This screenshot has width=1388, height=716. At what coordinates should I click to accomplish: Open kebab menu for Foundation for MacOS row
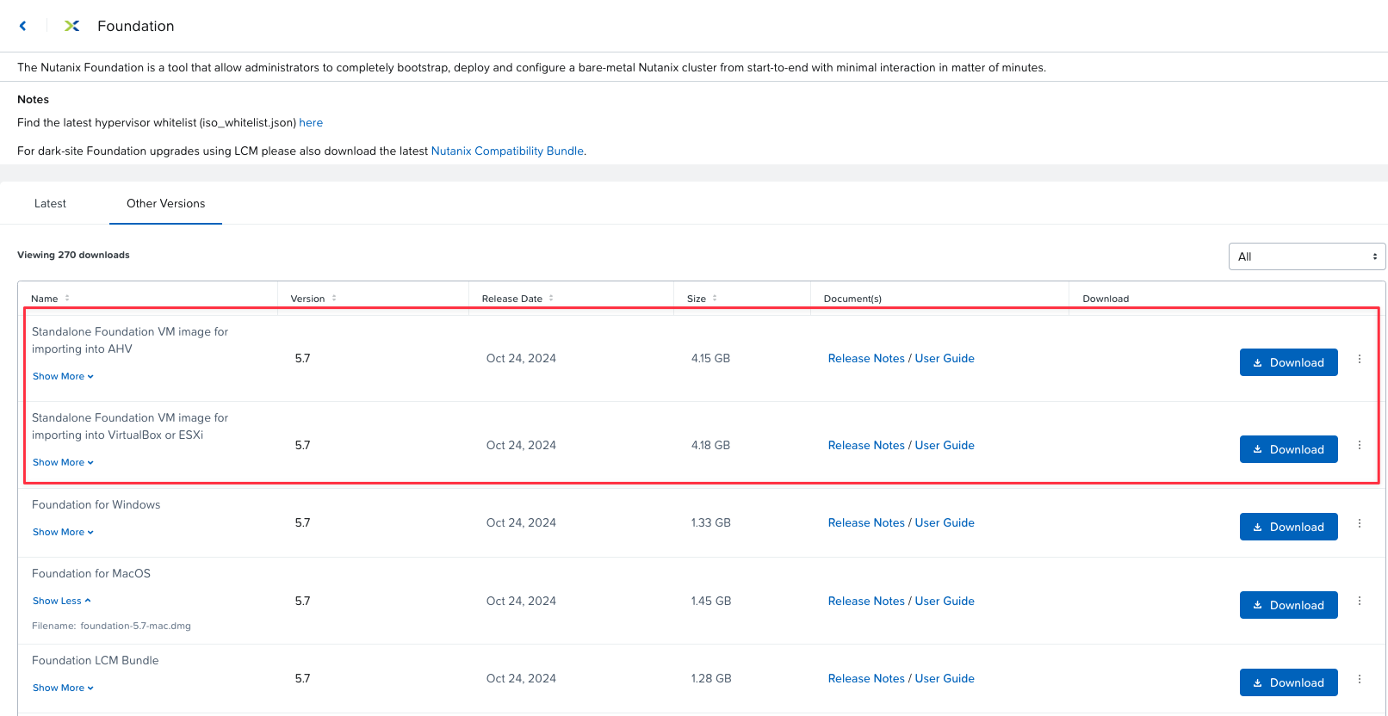click(1360, 601)
